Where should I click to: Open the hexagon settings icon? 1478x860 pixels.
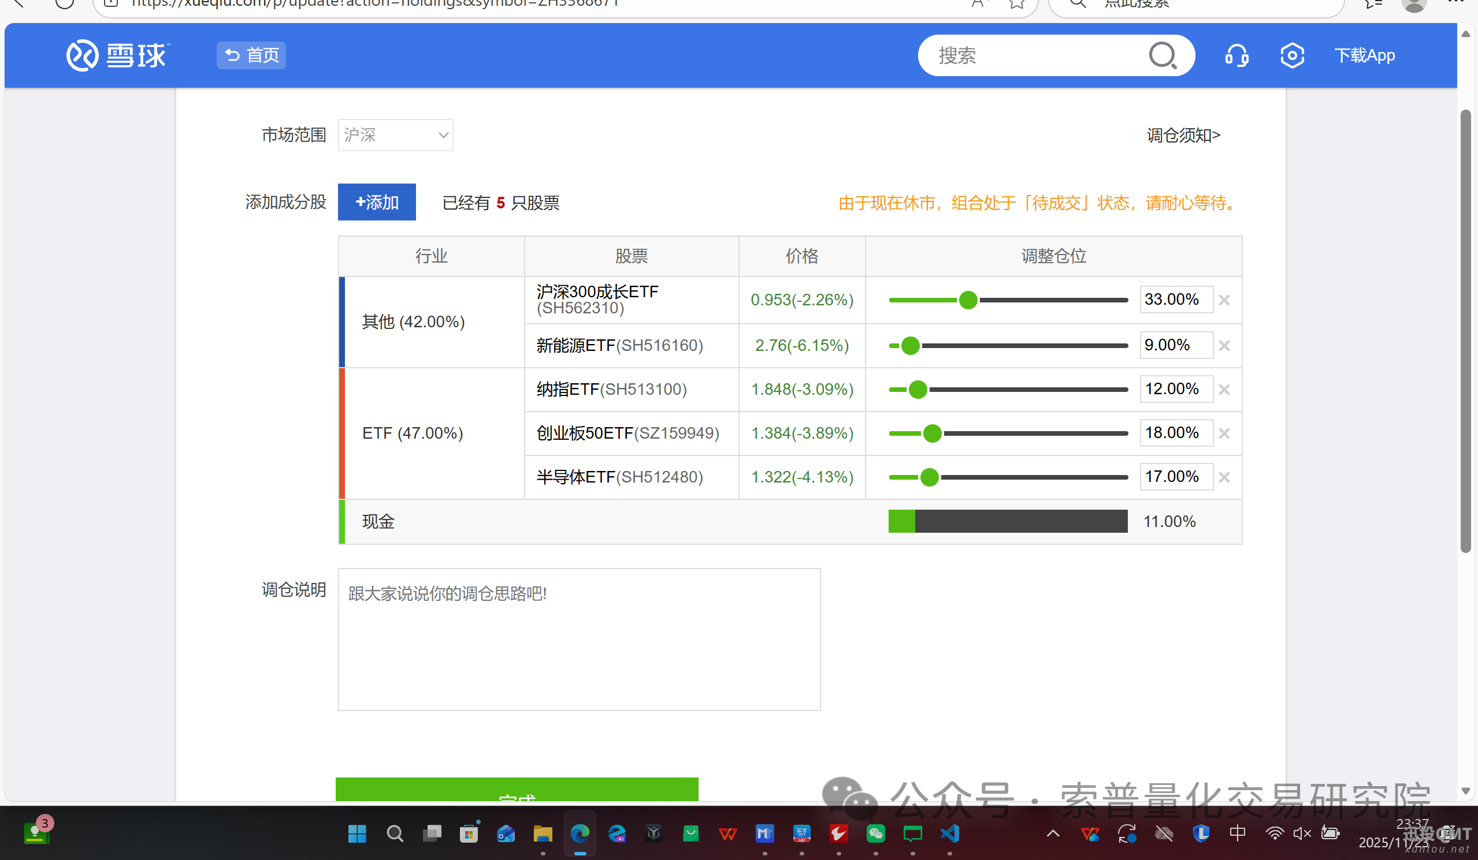coord(1292,55)
